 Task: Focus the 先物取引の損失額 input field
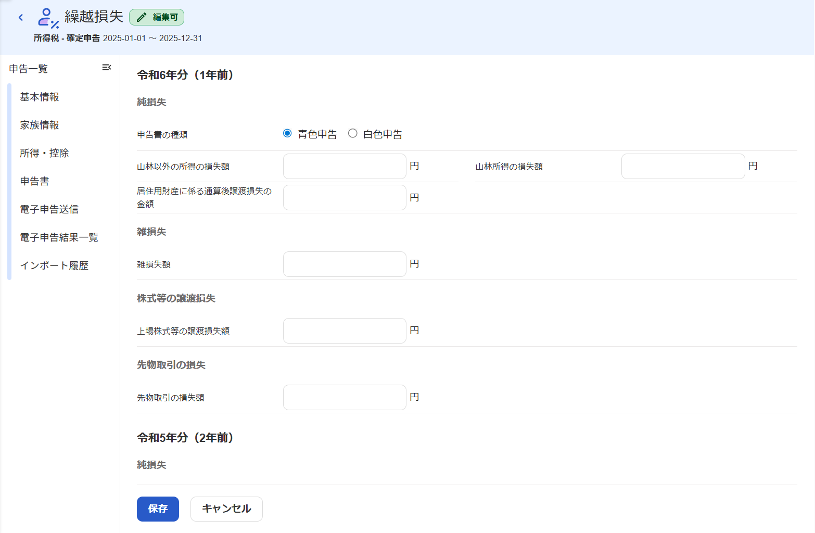345,397
